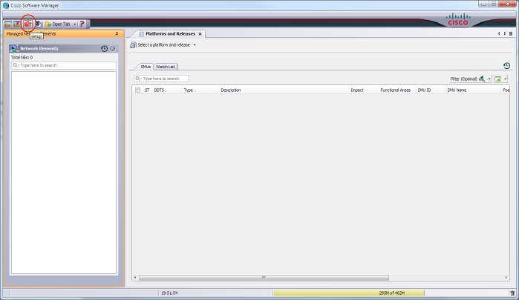Sort by the Functional Areas column header
This screenshot has height=300, width=519.
[x=397, y=90]
